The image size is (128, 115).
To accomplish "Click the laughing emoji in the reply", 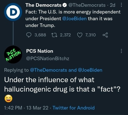I will (x=9, y=99).
